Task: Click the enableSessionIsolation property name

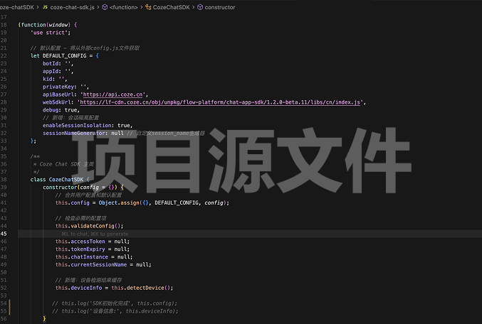Action: pos(77,125)
